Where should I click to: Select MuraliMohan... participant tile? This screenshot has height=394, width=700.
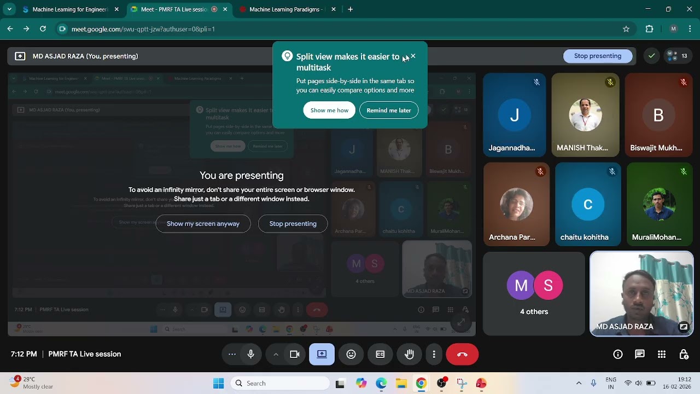(660, 204)
